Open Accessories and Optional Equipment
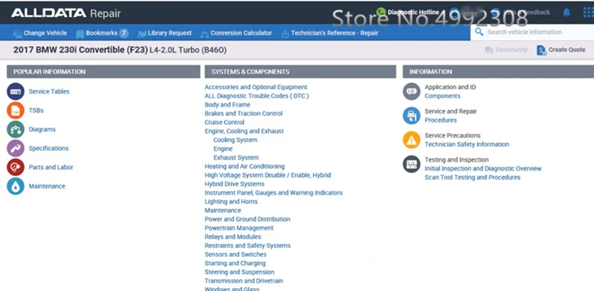This screenshot has height=291, width=594. coord(256,87)
